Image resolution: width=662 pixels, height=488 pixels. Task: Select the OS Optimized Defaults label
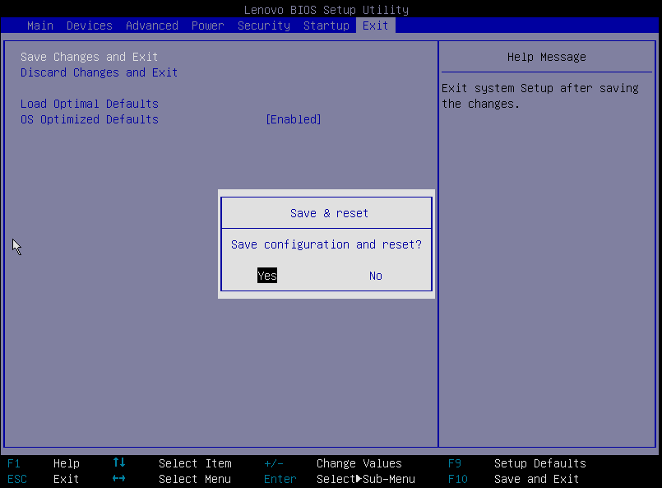(x=89, y=119)
